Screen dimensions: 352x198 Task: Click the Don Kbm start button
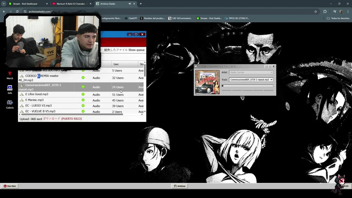(10, 186)
